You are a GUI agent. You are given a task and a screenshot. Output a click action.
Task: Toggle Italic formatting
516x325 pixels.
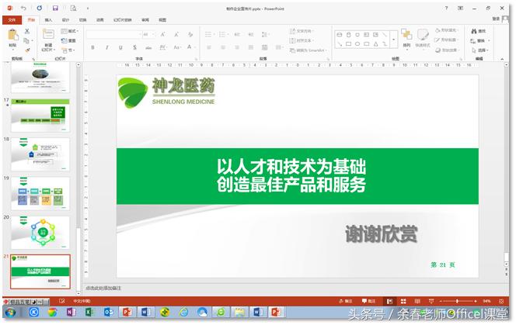pyautogui.click(x=107, y=47)
